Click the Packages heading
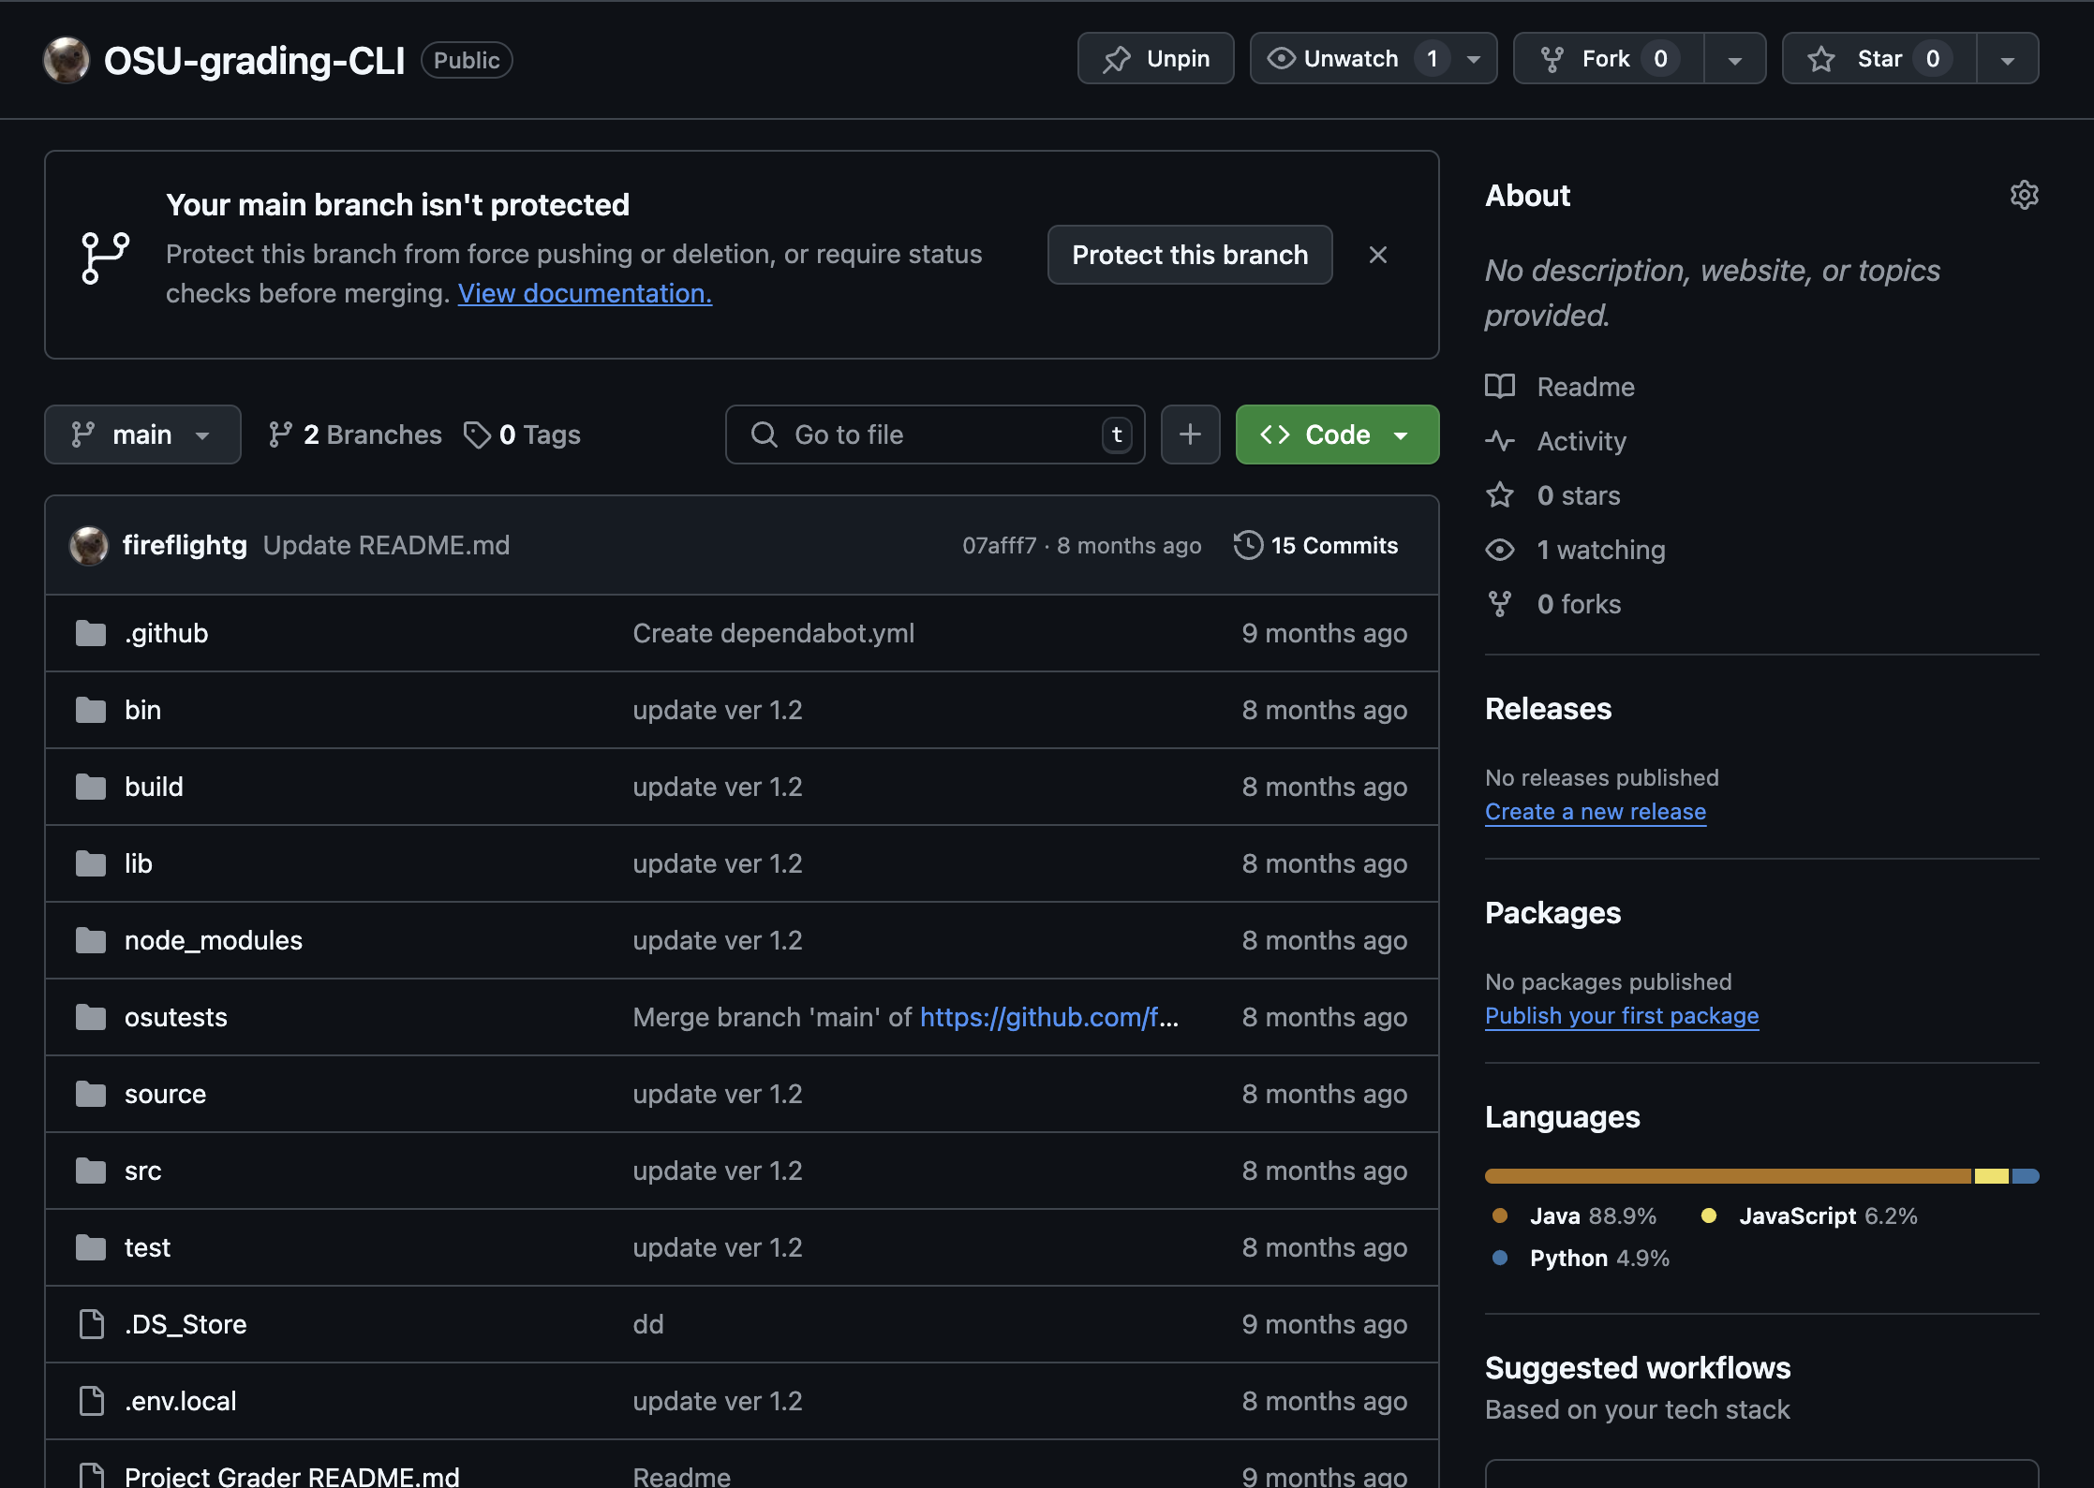This screenshot has width=2094, height=1488. (x=1553, y=913)
